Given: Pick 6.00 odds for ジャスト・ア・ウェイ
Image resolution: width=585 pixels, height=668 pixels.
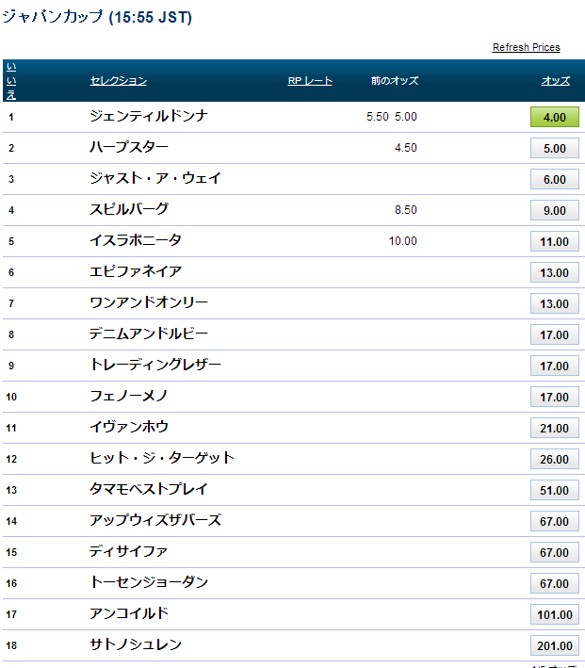Looking at the screenshot, I should pos(554,180).
